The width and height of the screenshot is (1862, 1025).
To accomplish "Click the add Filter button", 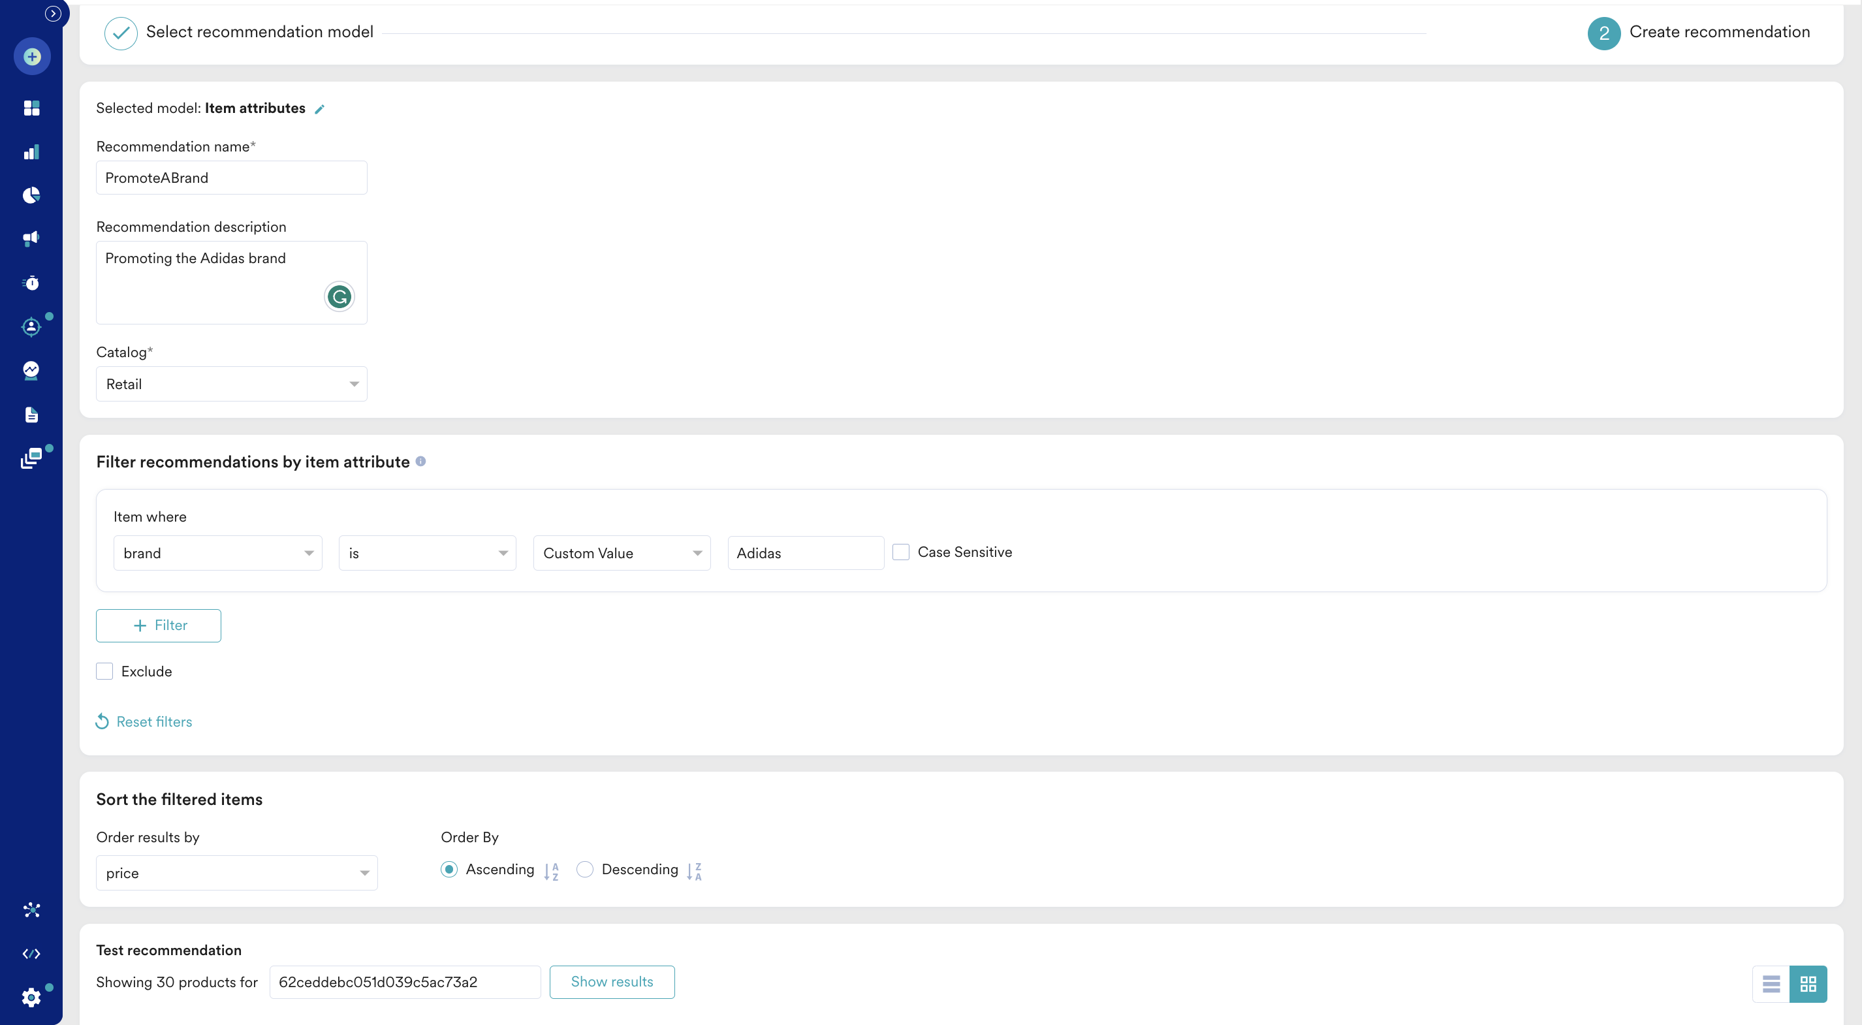I will pos(158,625).
